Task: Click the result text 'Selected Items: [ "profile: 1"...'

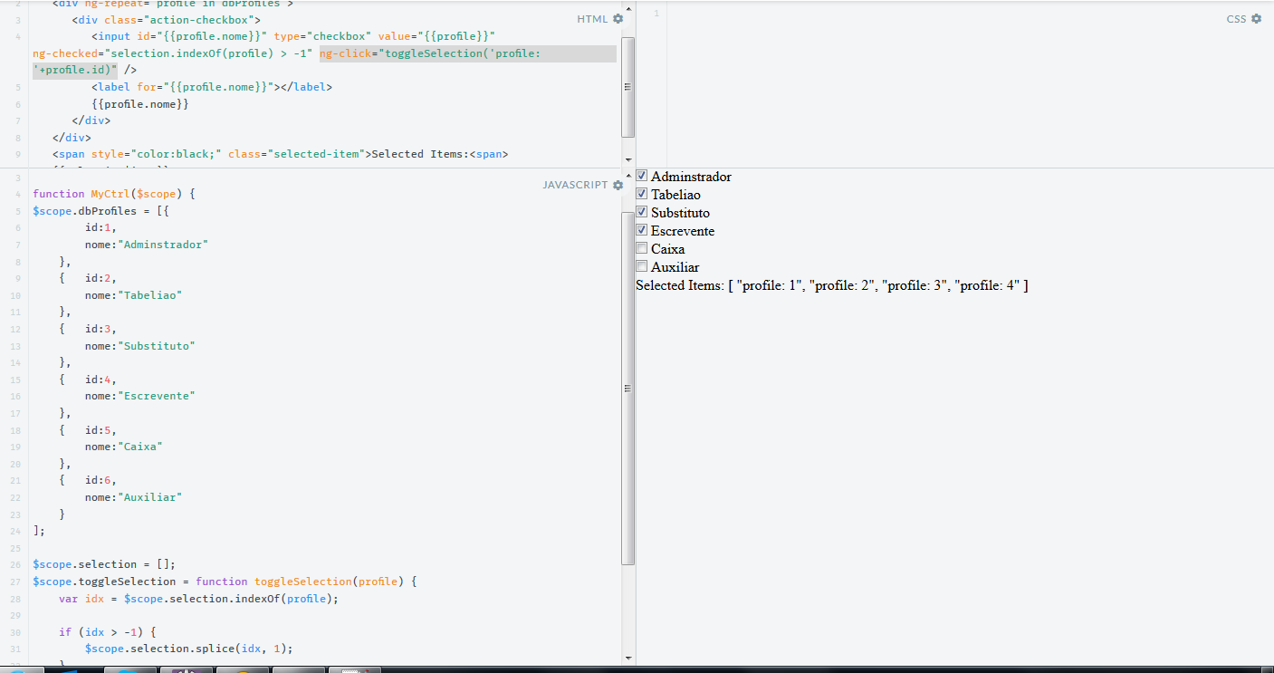Action: [832, 285]
